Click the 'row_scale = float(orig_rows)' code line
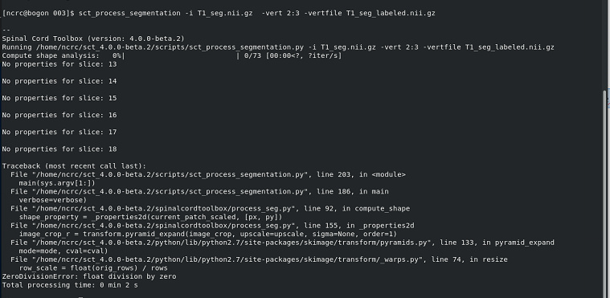The height and width of the screenshot is (298, 610). (x=93, y=268)
